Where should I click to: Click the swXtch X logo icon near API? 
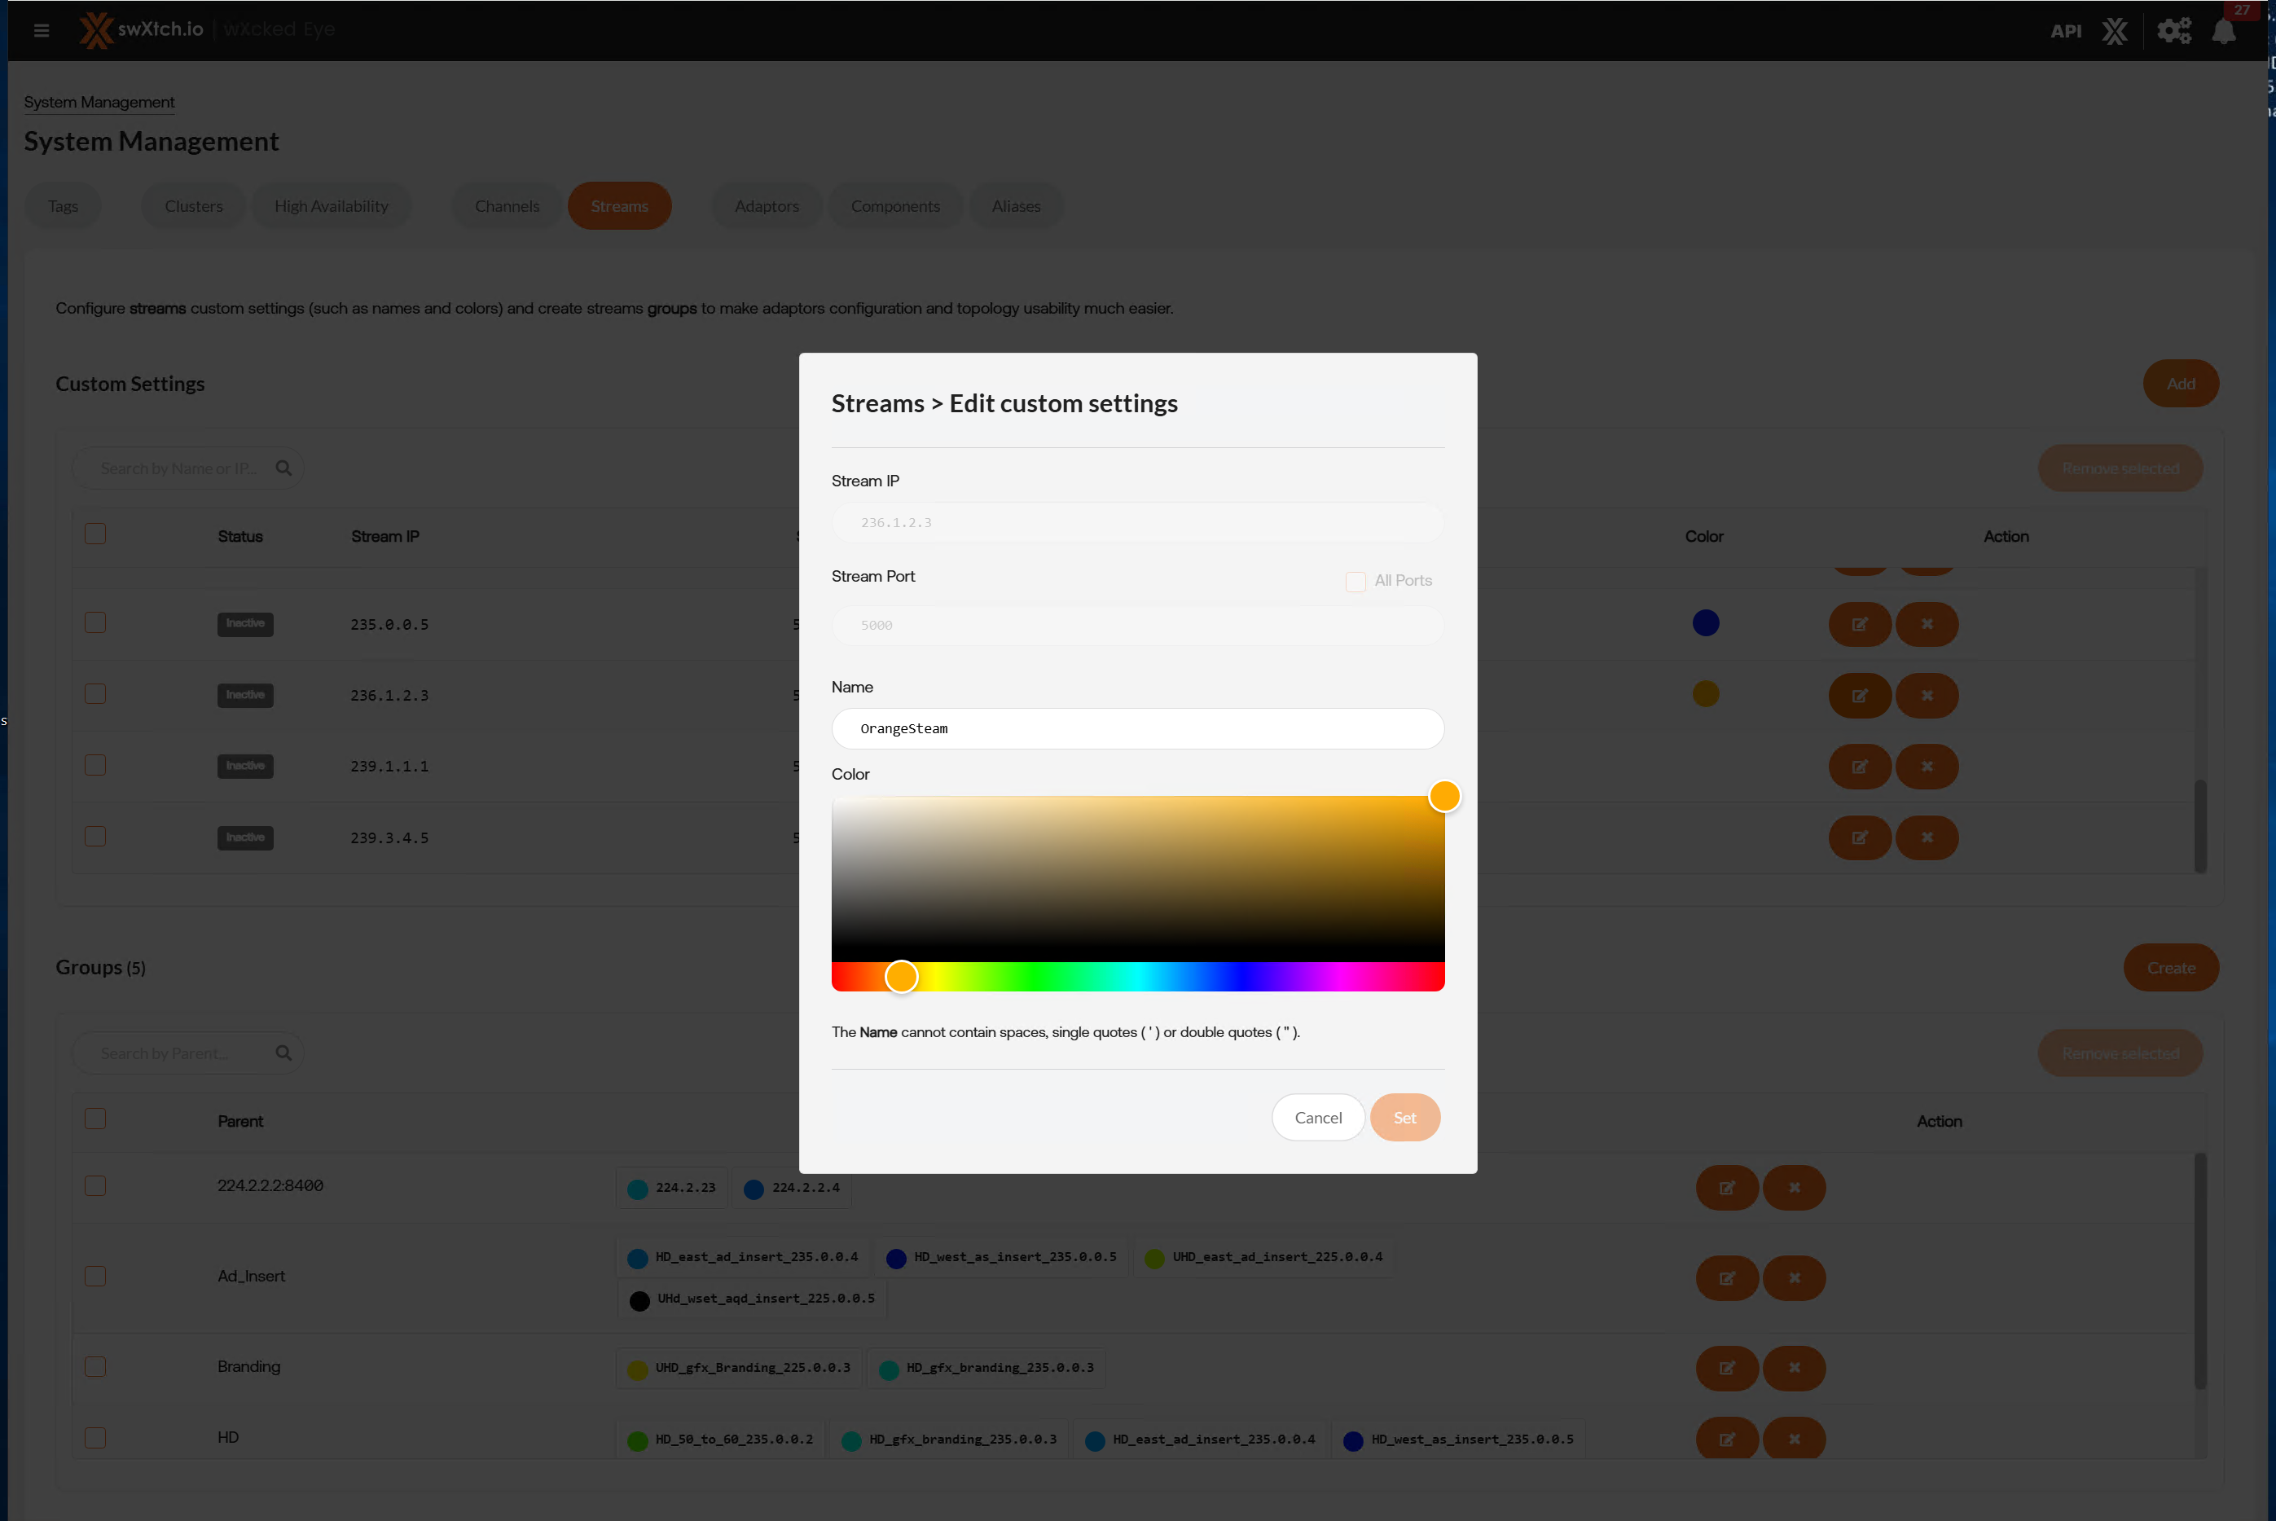tap(2114, 31)
